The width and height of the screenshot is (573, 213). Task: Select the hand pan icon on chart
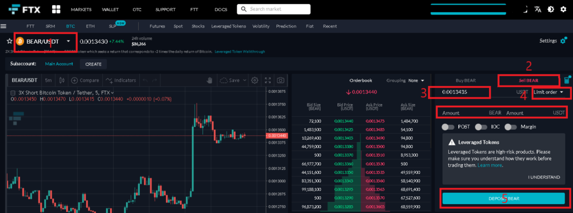click(x=210, y=81)
